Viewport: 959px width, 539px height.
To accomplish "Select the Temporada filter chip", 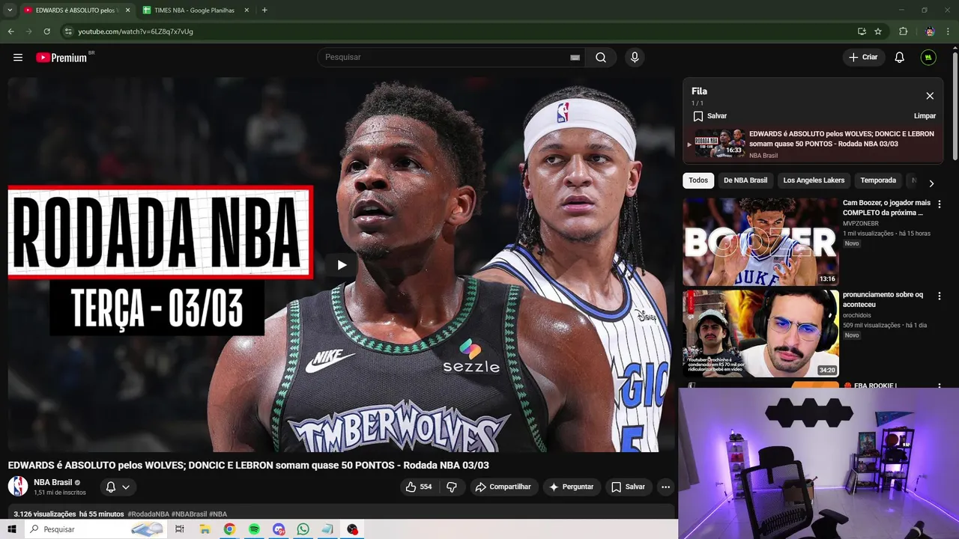I will [878, 180].
